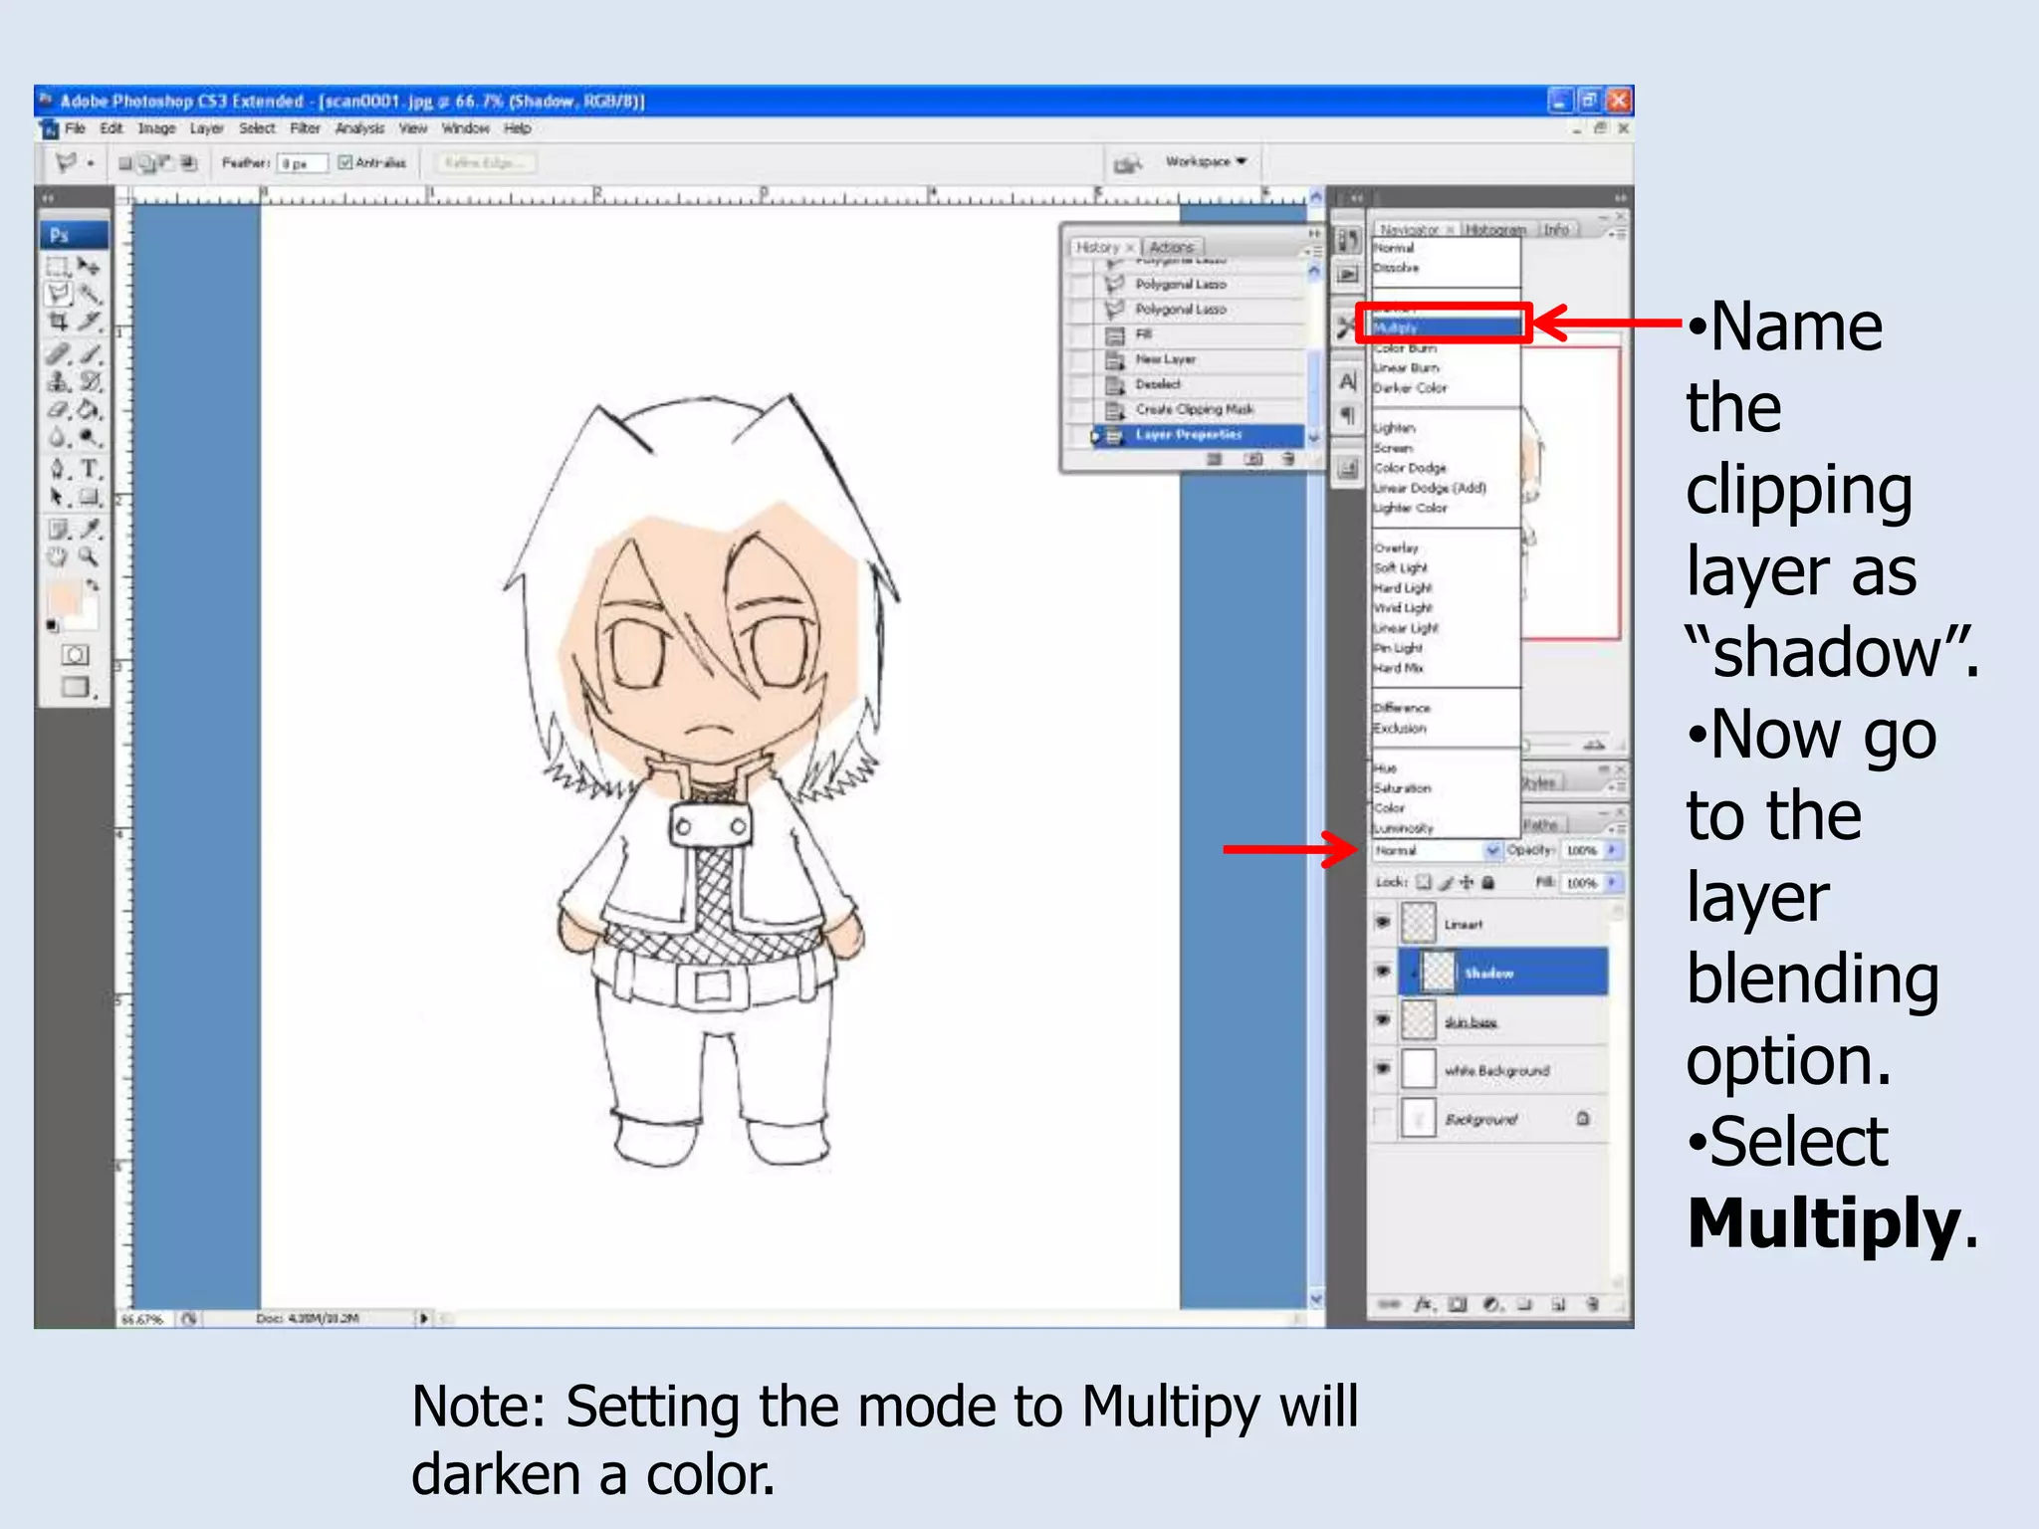Select the Type tool
This screenshot has width=2039, height=1529.
pos(91,469)
